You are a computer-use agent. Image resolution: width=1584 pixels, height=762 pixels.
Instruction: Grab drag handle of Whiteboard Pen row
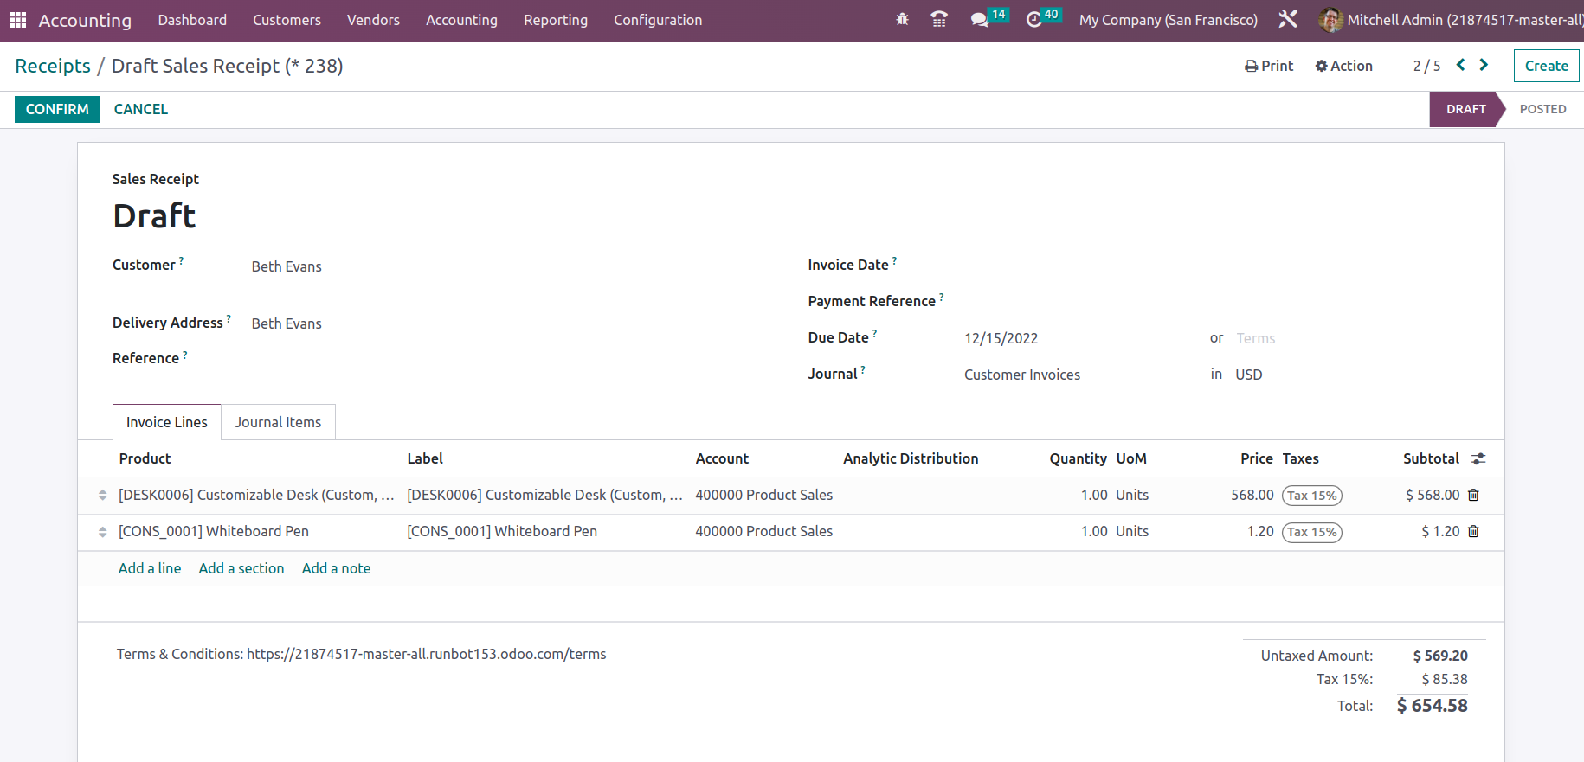point(102,531)
